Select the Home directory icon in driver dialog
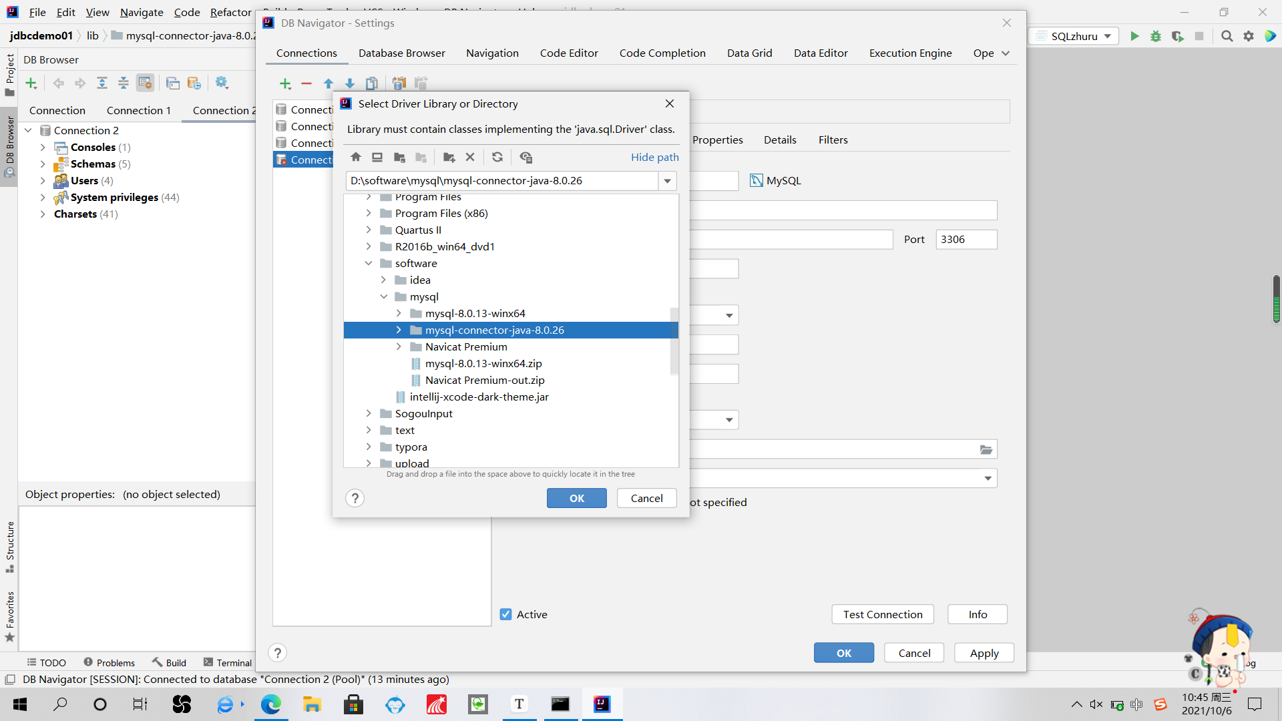 coord(355,157)
